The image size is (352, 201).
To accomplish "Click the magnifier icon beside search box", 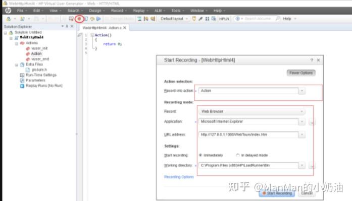I will 278,19.
